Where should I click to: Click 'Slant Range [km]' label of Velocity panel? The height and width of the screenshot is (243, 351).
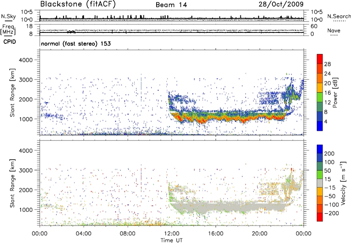click(12, 183)
